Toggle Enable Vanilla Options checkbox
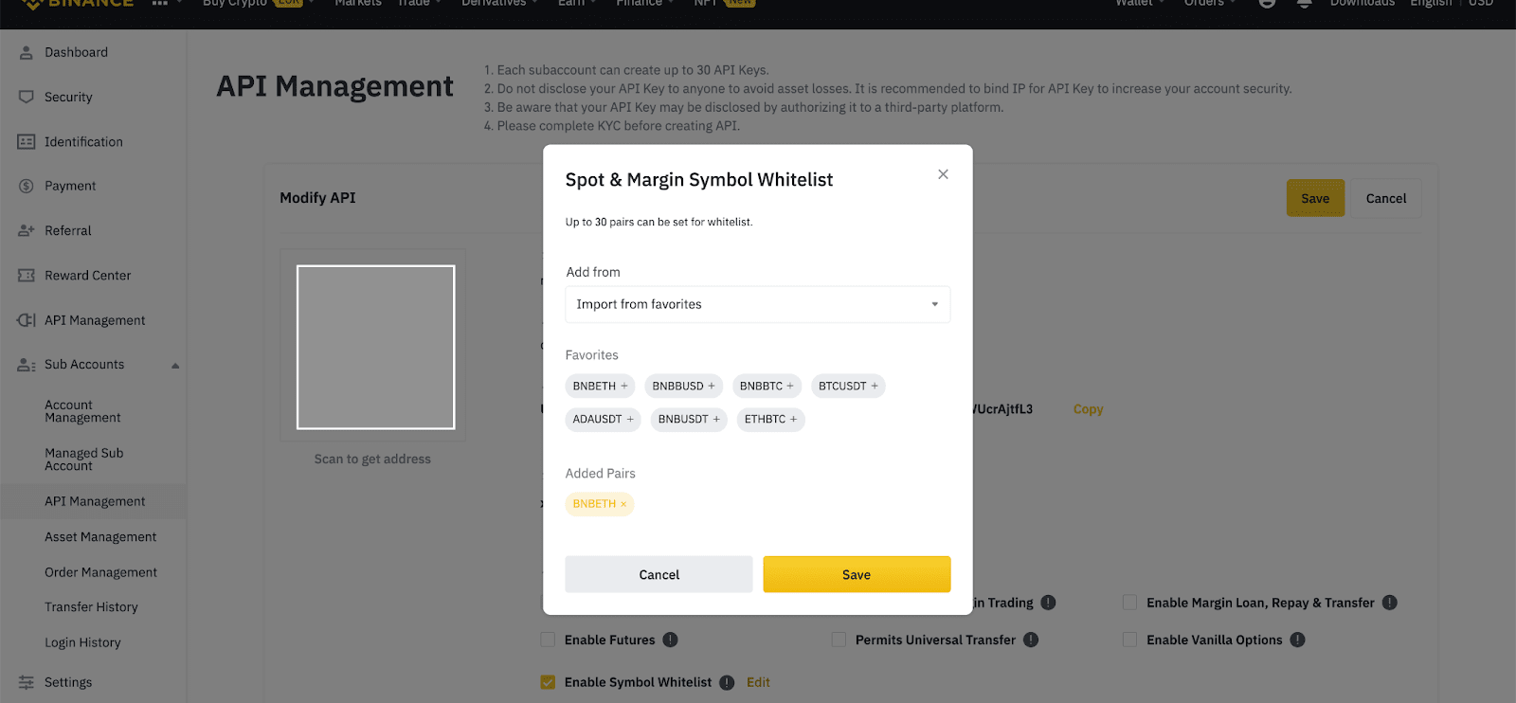1516x703 pixels. click(1129, 640)
